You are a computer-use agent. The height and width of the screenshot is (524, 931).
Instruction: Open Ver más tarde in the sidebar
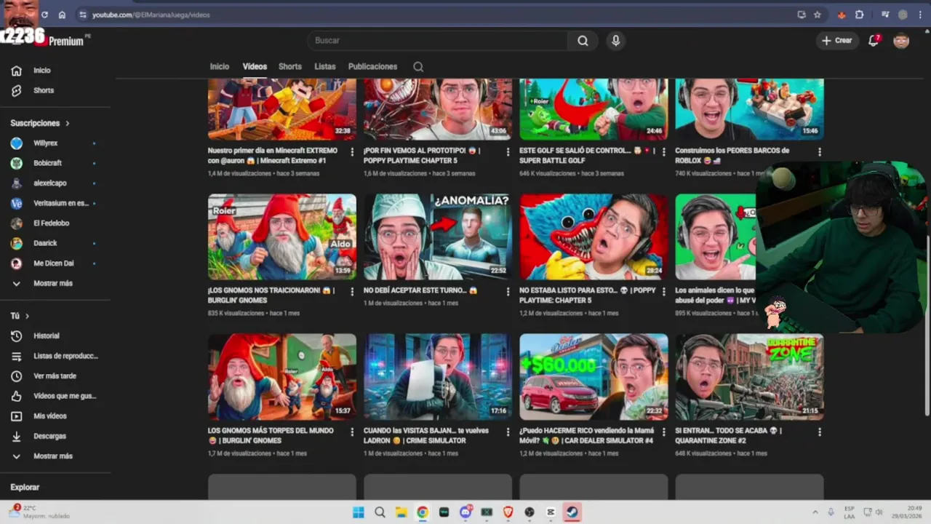coord(55,376)
